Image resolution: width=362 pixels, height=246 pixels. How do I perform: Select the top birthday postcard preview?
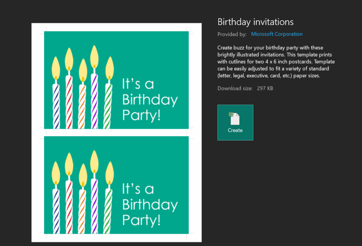(116, 80)
